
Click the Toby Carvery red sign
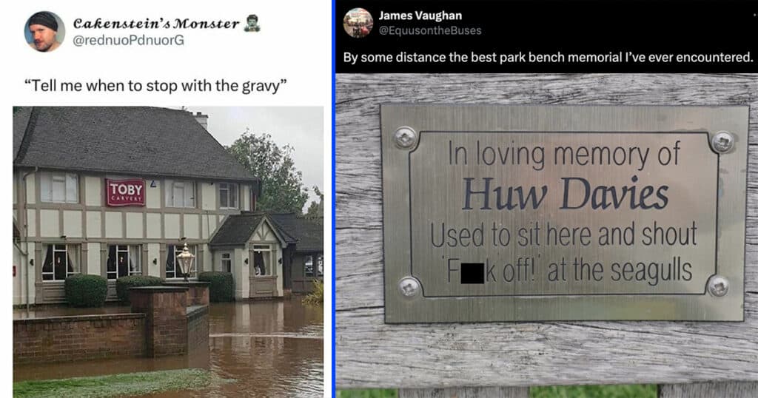click(x=125, y=192)
